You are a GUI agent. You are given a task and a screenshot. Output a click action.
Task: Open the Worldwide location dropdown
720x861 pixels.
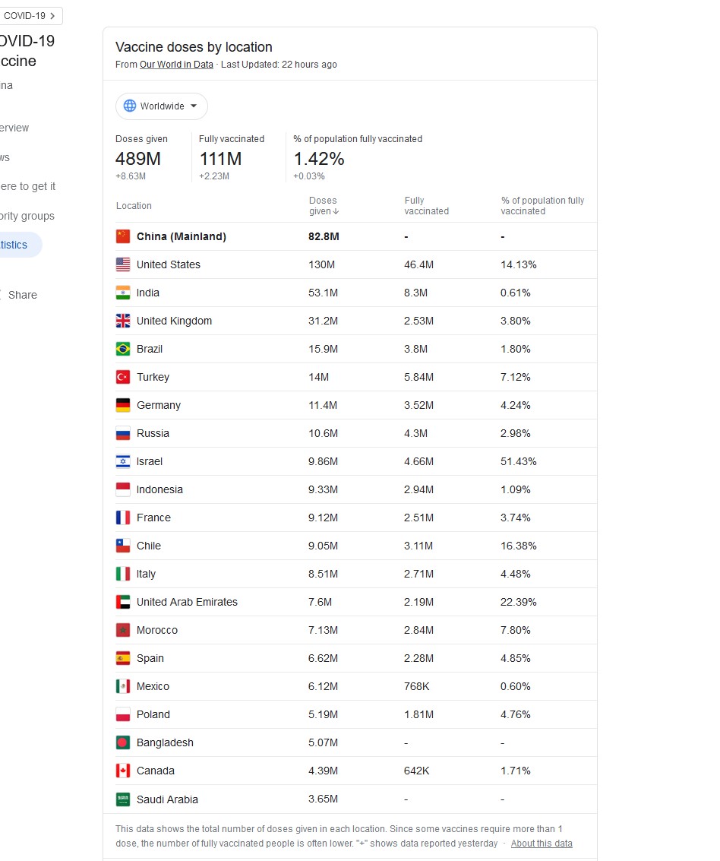point(161,106)
